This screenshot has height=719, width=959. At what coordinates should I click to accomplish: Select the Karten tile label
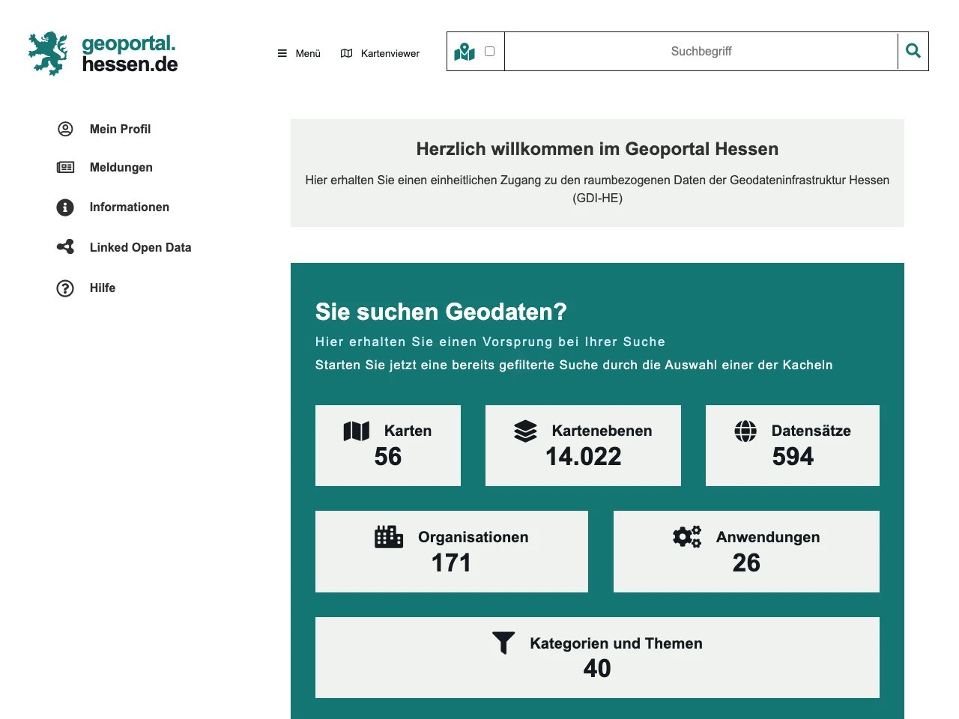coord(408,431)
